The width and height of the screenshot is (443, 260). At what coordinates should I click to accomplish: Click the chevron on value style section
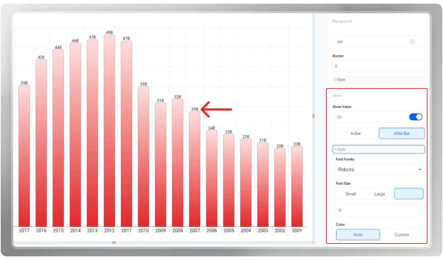pos(336,149)
